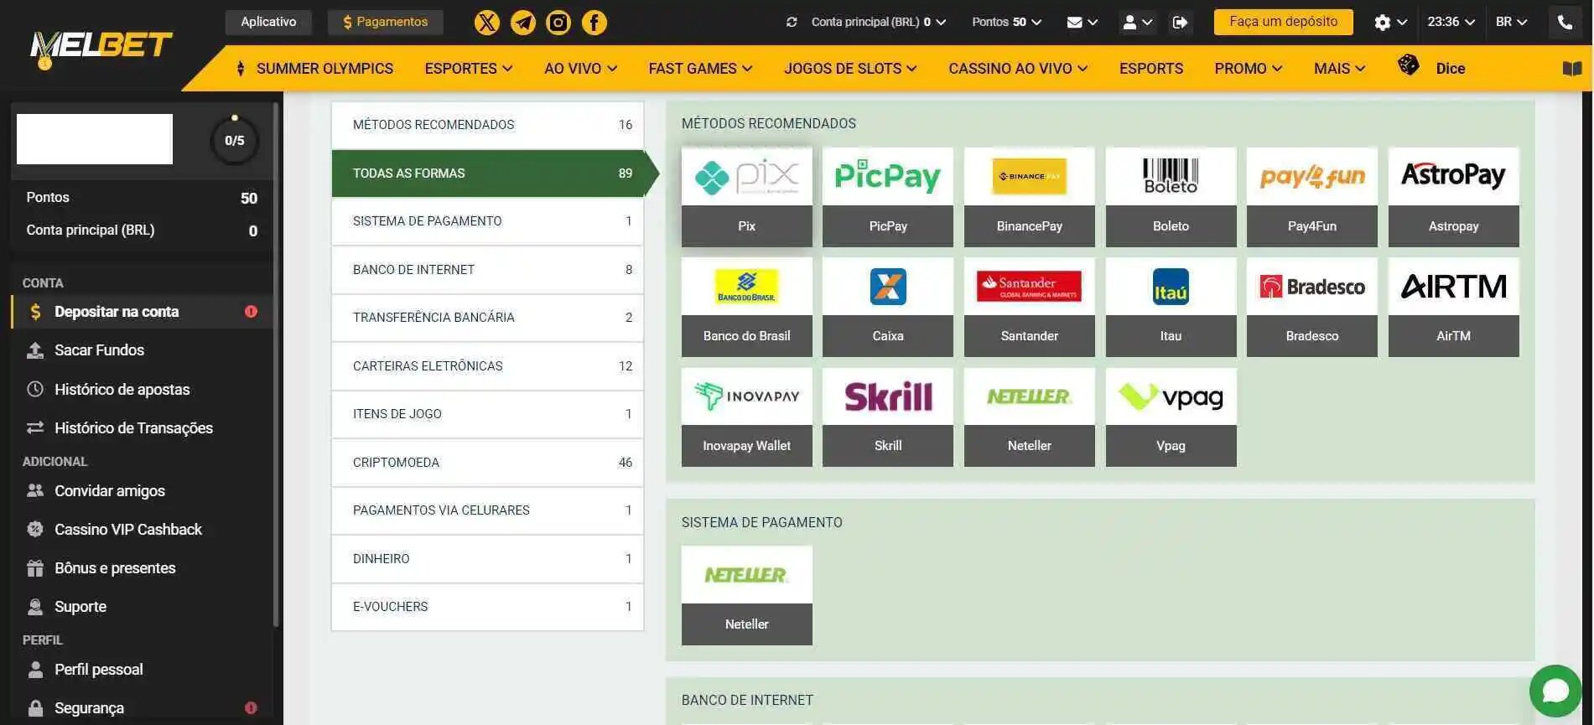The image size is (1594, 725).
Task: Open the Telegram social icon
Action: point(523,23)
